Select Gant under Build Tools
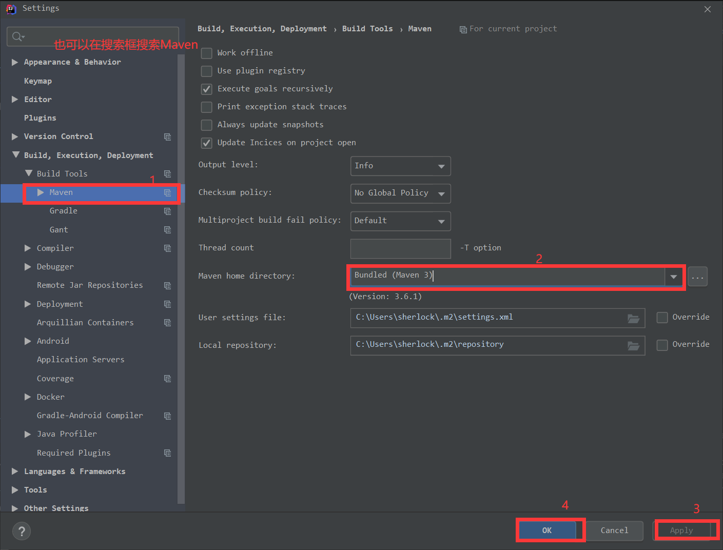The image size is (723, 550). (59, 230)
